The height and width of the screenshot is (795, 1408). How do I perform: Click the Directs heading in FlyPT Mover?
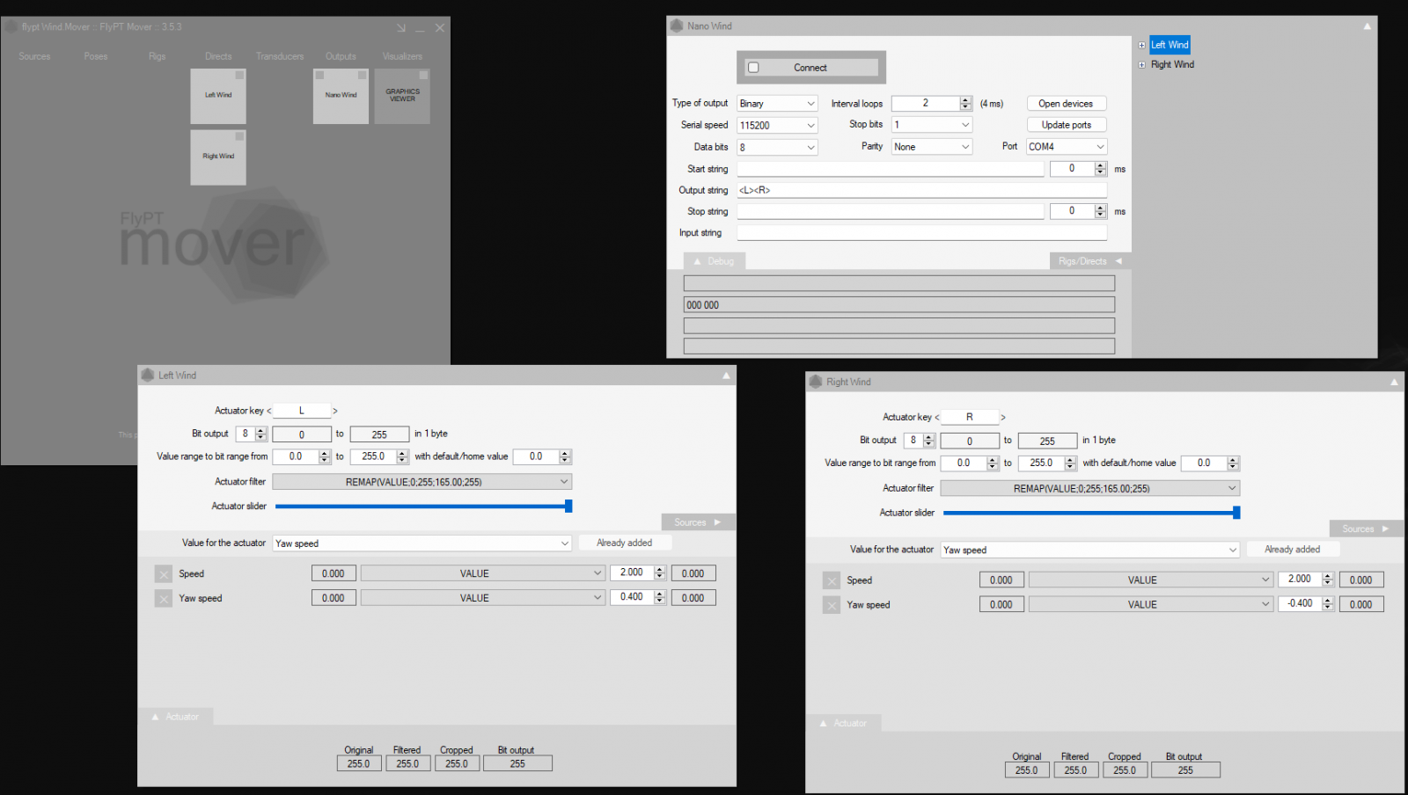(219, 57)
